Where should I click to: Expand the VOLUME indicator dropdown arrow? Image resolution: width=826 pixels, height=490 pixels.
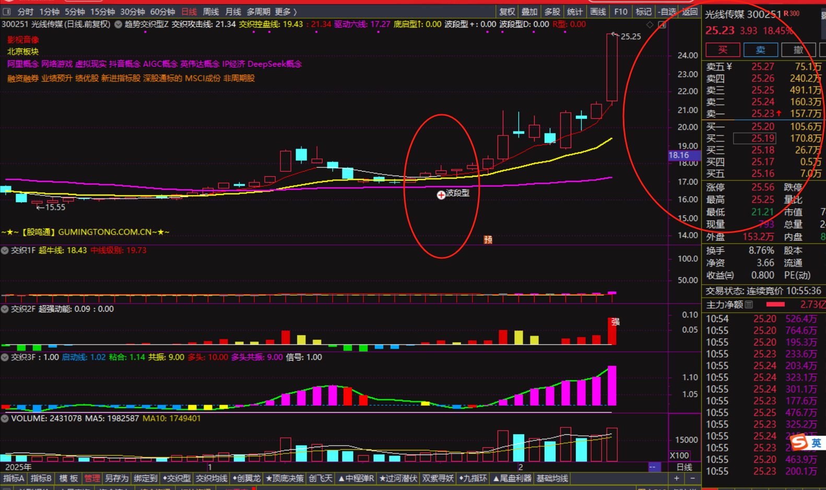coord(5,418)
